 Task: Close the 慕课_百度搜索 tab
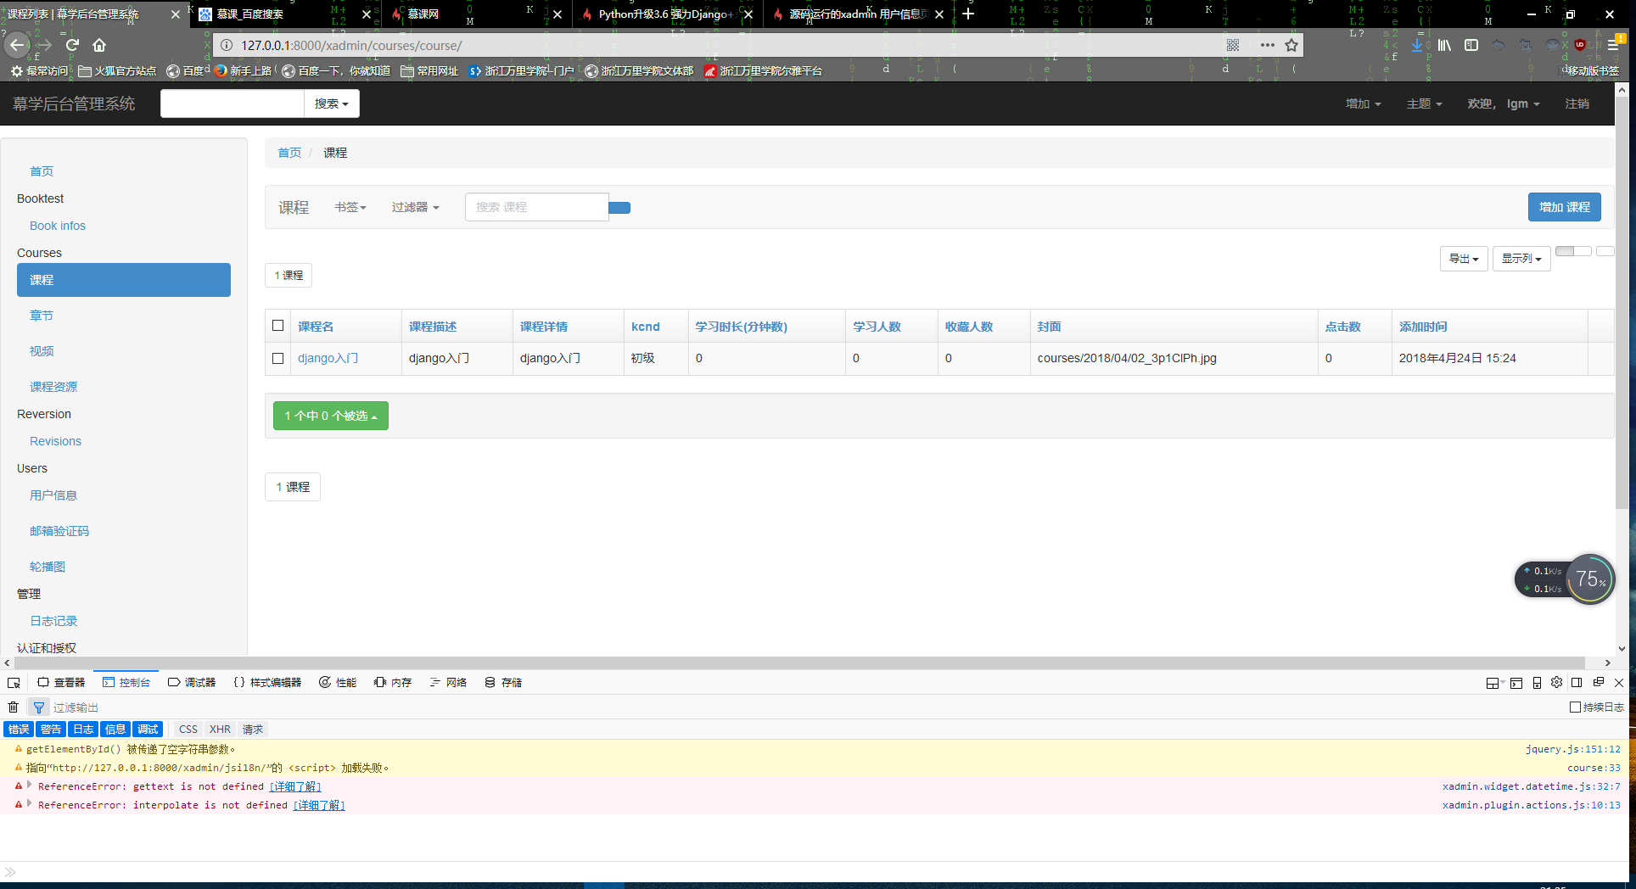point(367,14)
